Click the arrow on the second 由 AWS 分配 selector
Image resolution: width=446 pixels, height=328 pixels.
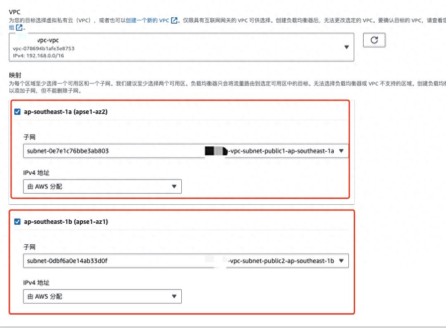coord(174,296)
